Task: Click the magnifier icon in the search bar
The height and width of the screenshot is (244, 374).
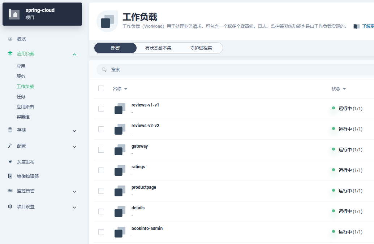Action: point(104,70)
